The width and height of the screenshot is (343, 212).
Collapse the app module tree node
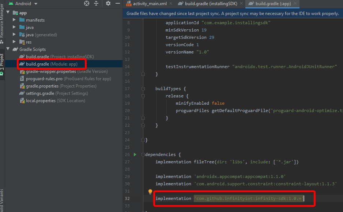[x=8, y=13]
